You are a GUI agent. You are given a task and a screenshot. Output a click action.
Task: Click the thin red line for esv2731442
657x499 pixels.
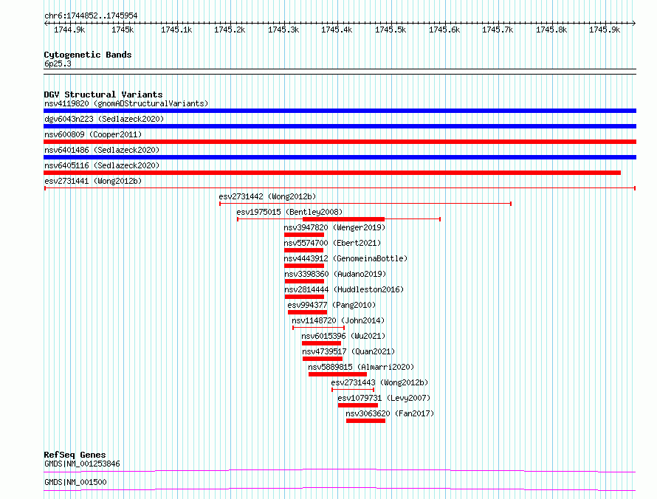click(365, 204)
